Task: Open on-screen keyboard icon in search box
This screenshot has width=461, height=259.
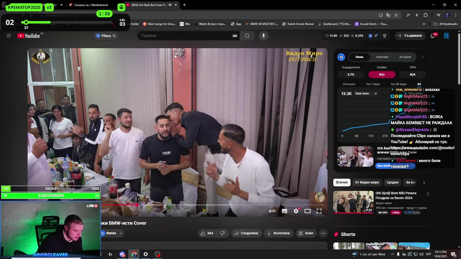Action: pyautogui.click(x=235, y=36)
